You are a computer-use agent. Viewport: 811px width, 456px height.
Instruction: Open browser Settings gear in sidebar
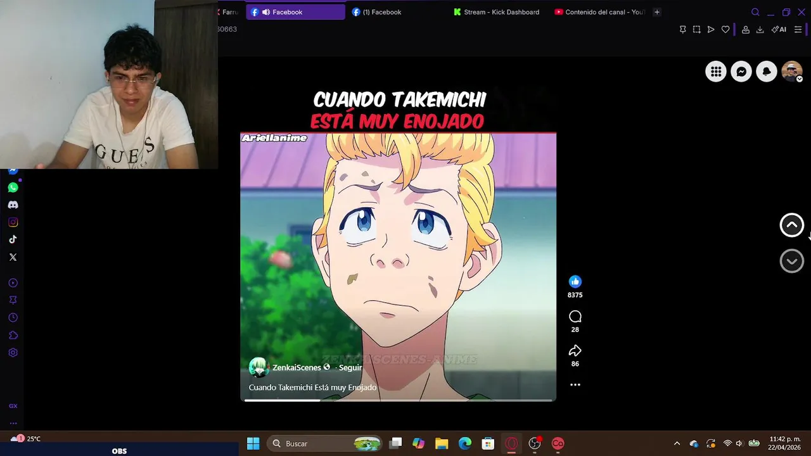click(x=13, y=353)
